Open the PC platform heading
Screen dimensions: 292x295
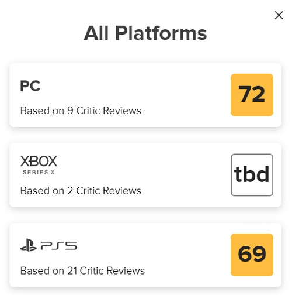pyautogui.click(x=30, y=86)
